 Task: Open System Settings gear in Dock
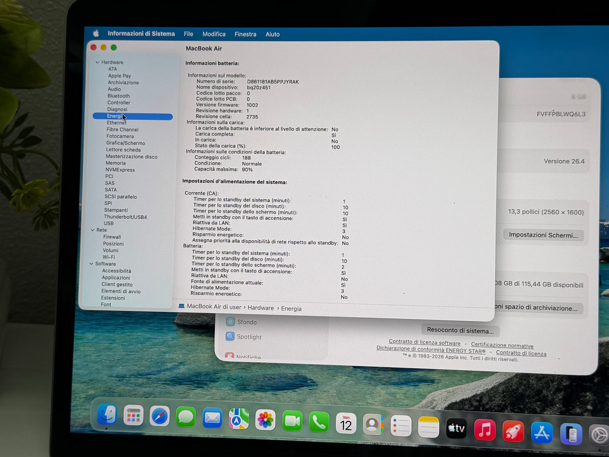pyautogui.click(x=599, y=435)
